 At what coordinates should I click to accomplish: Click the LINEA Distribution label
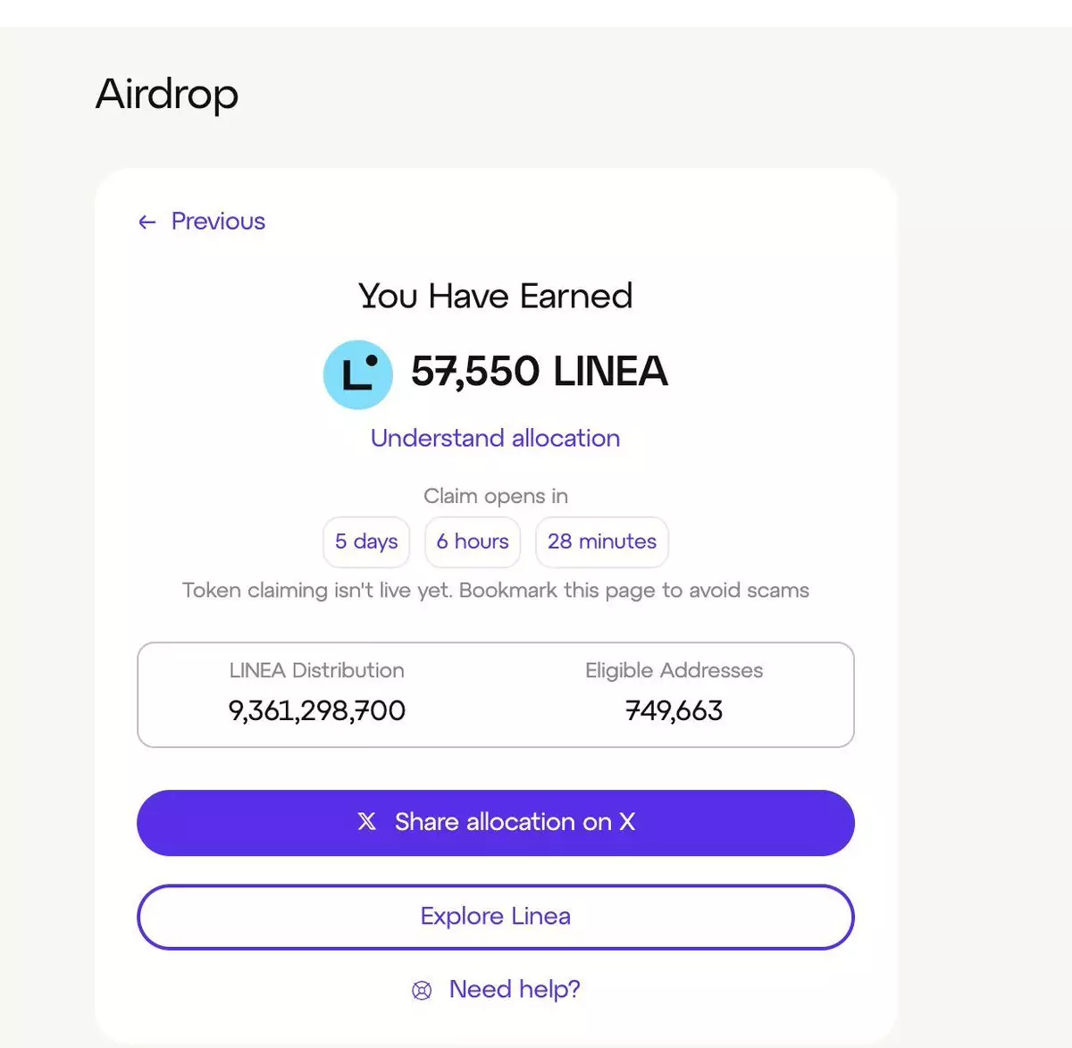[x=316, y=670]
